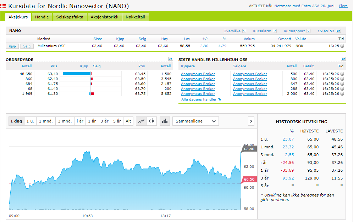Refresh the NANO quote with the reload icon

(x=338, y=31)
